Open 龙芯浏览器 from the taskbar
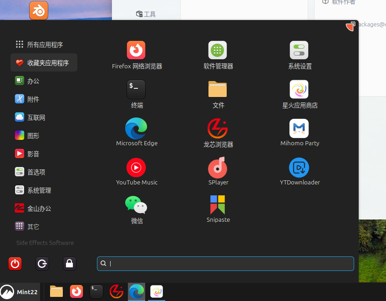386x301 pixels. click(117, 291)
